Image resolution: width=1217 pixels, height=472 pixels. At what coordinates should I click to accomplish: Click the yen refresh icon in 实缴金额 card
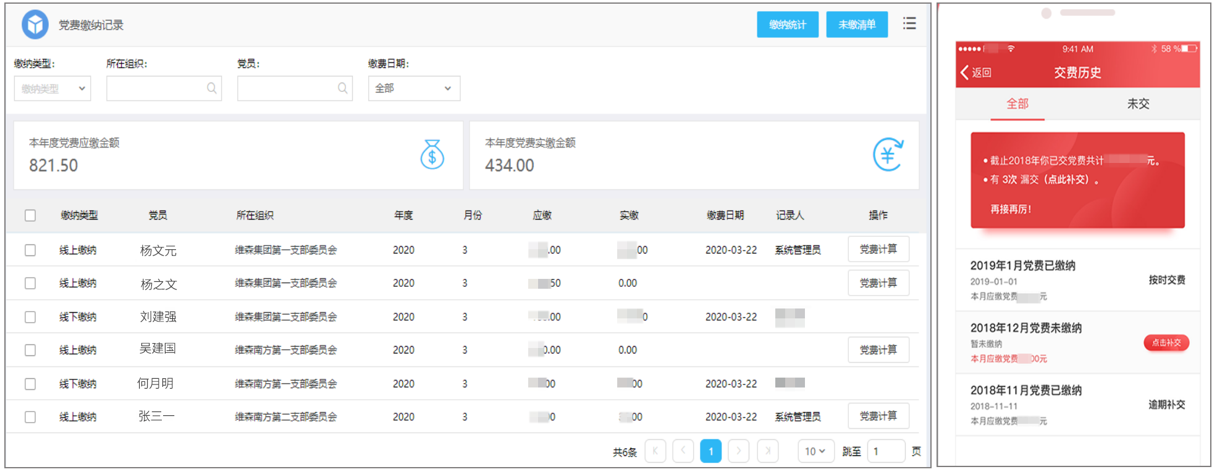pos(888,154)
